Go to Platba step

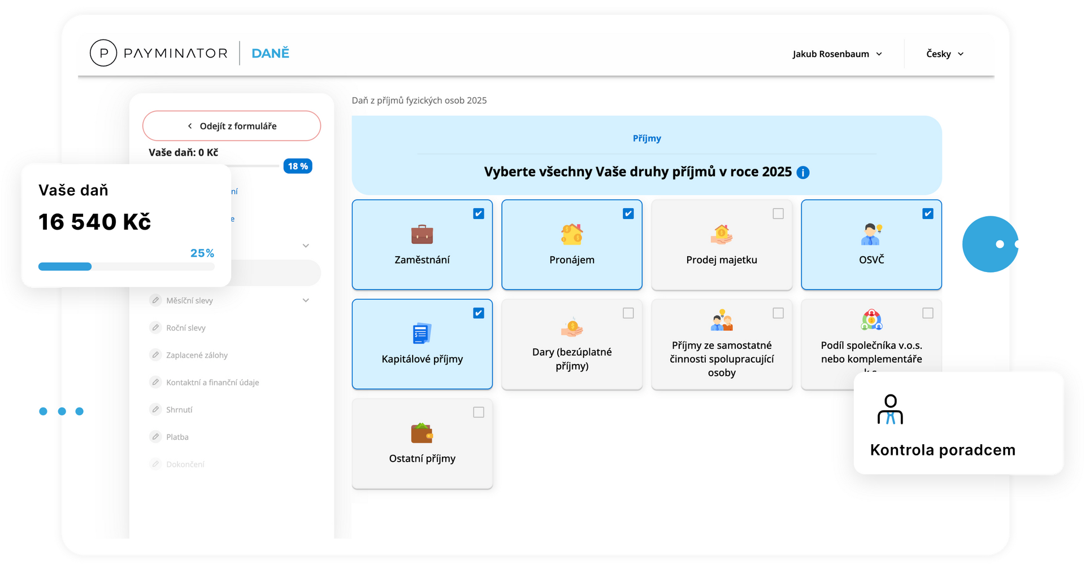[177, 437]
